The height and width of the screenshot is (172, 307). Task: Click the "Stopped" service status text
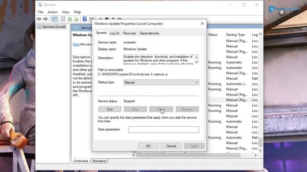[x=129, y=101]
